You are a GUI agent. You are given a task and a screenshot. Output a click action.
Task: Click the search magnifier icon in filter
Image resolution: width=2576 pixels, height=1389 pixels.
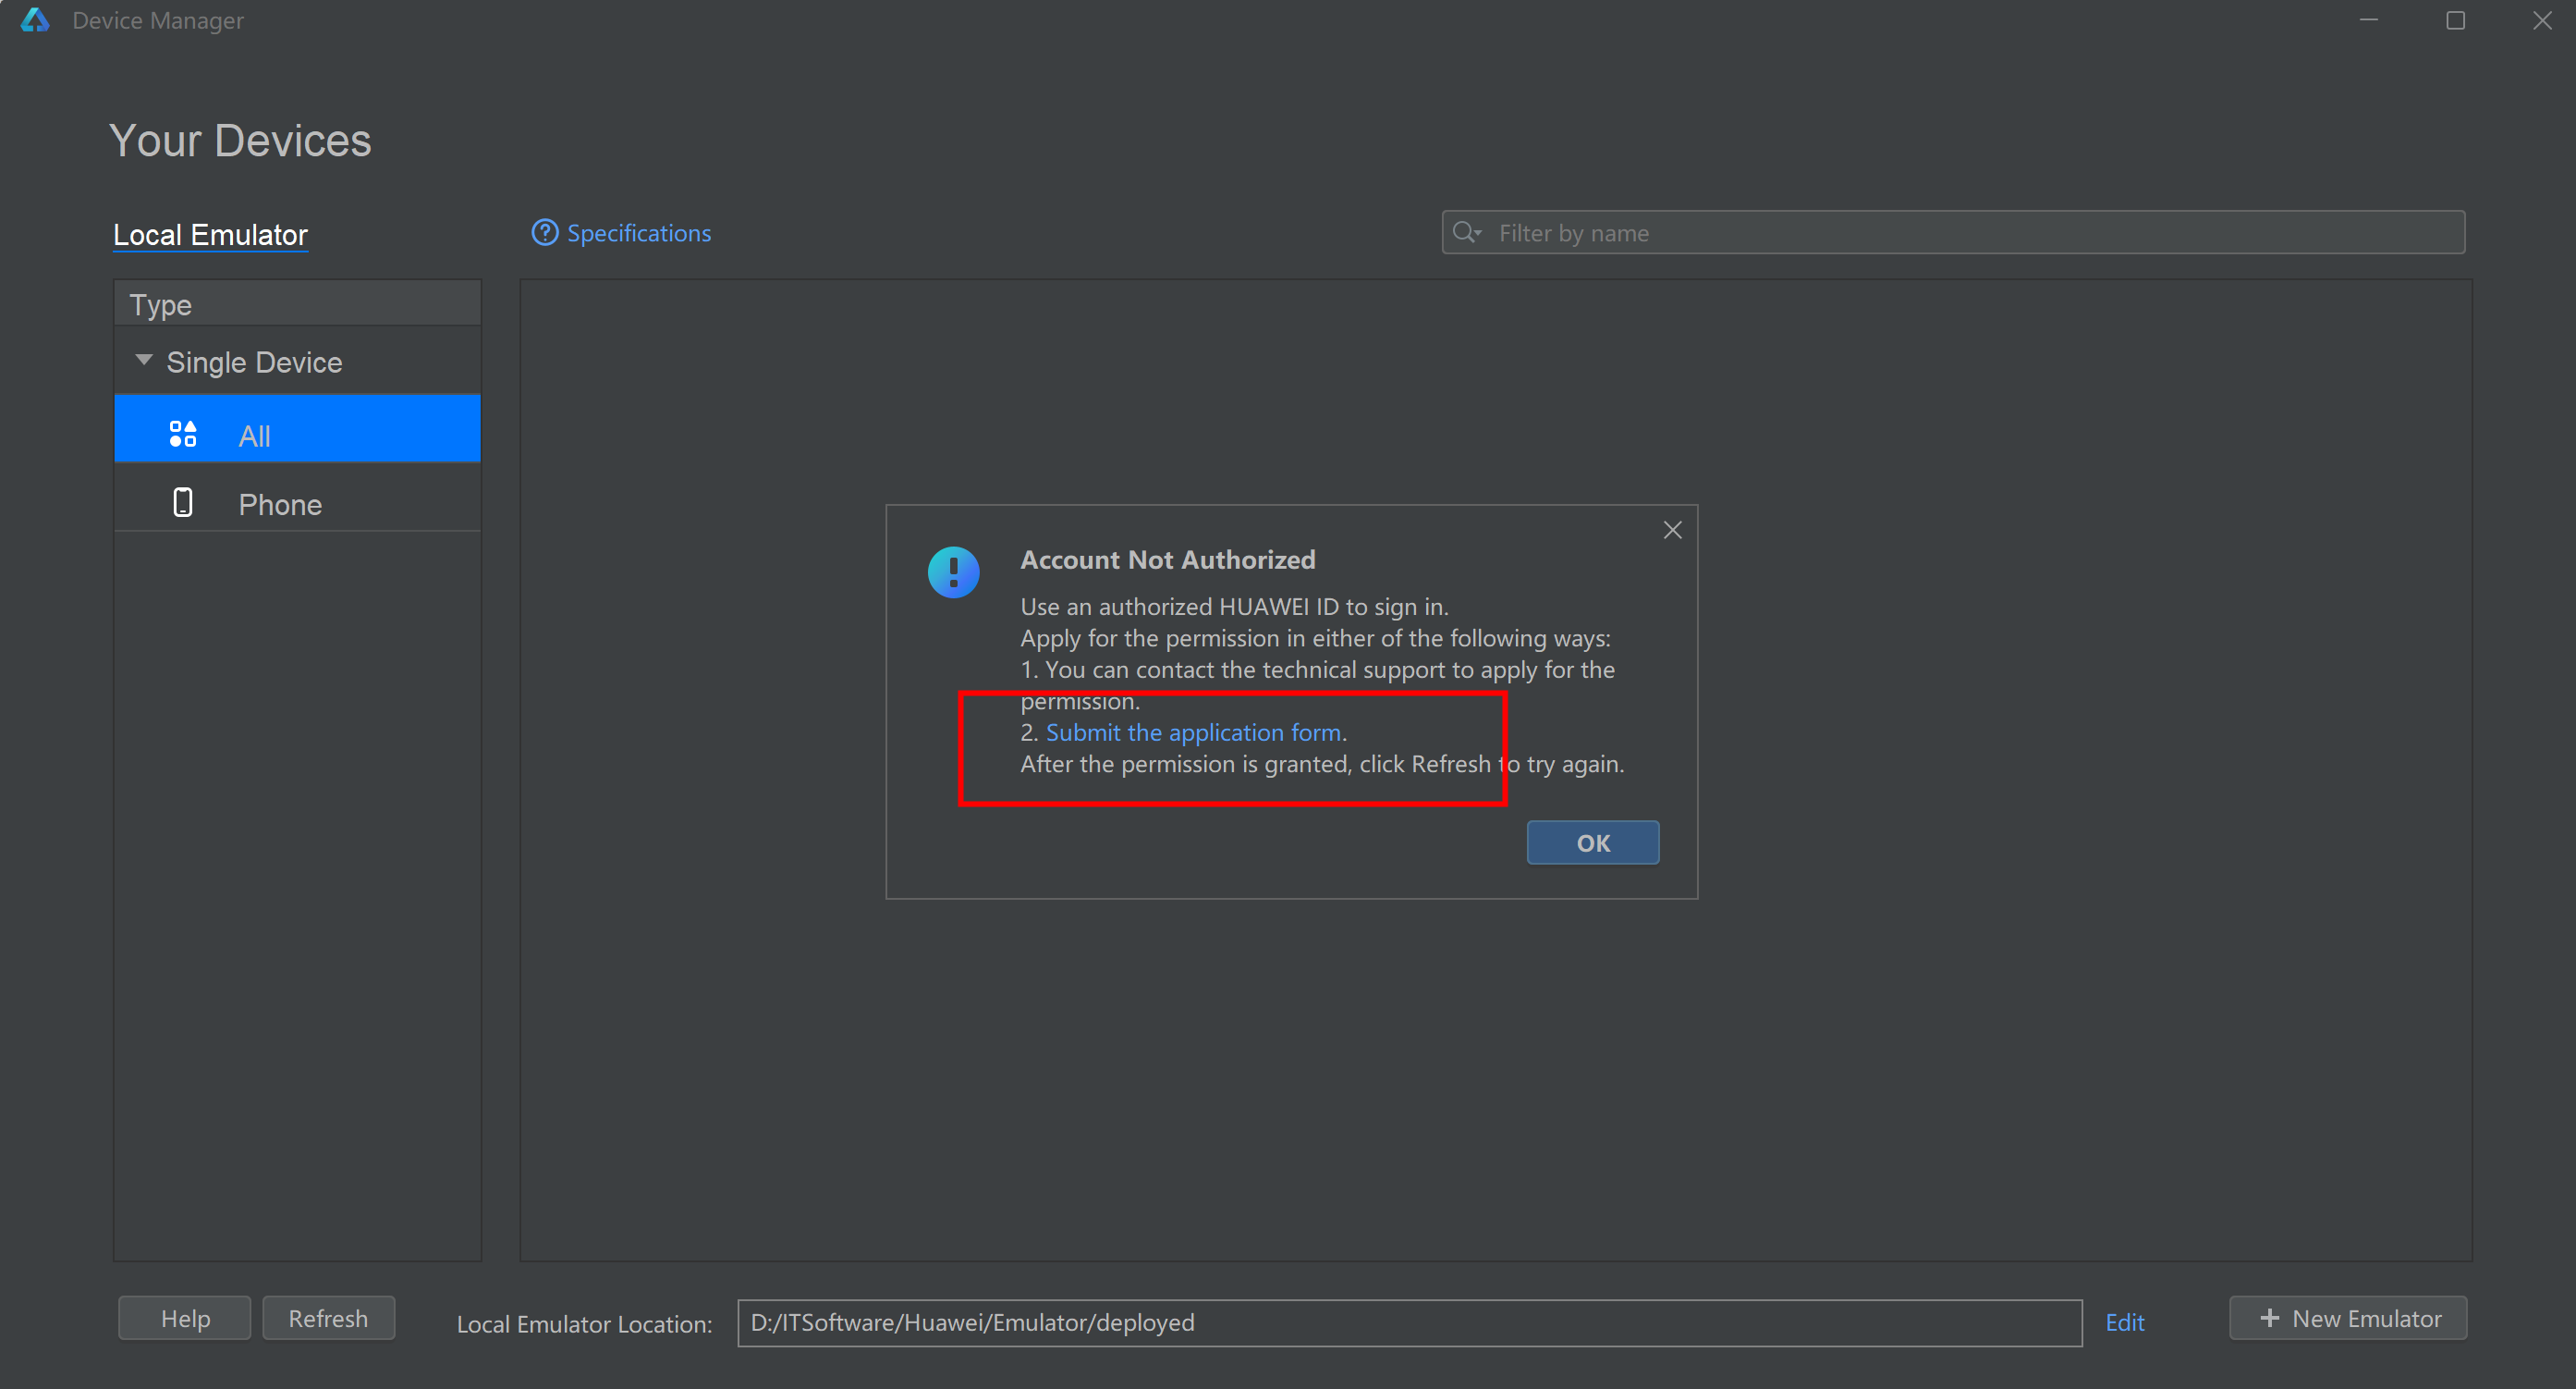tap(1465, 232)
